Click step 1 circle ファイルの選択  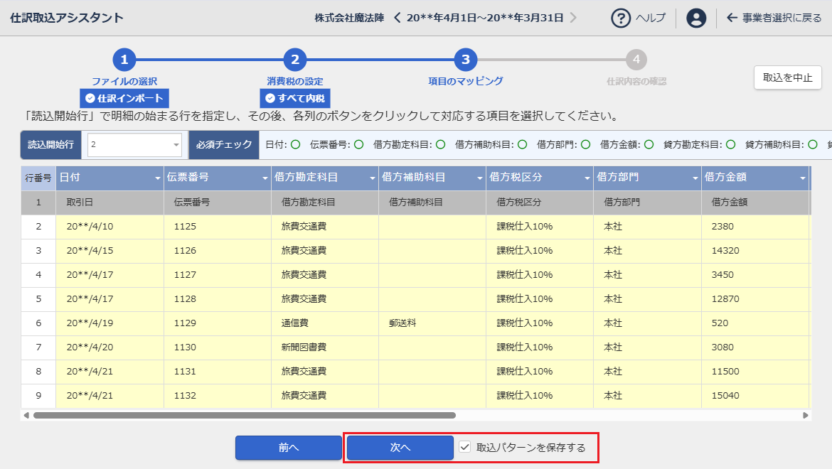[124, 60]
